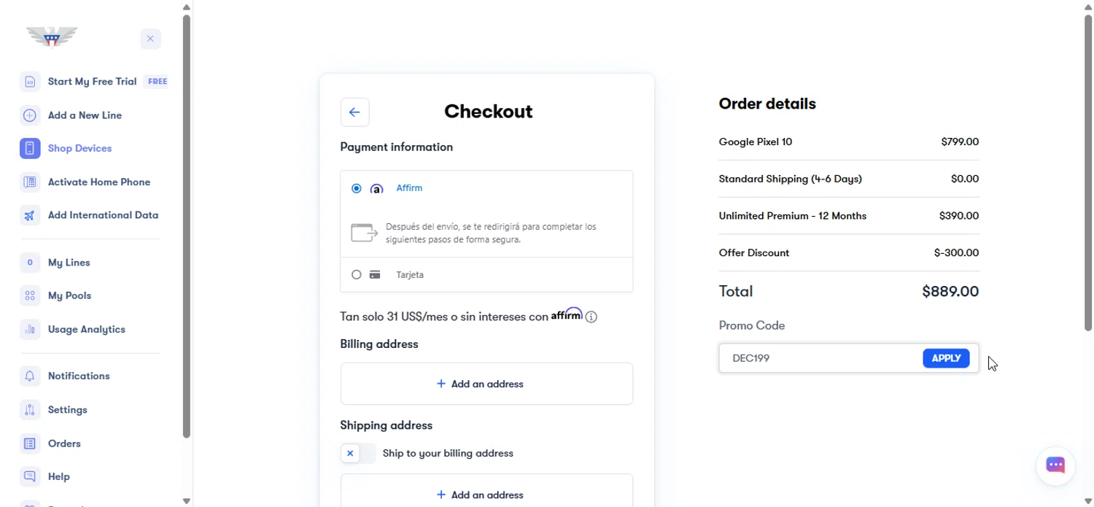Click the back arrow on Checkout

point(354,112)
